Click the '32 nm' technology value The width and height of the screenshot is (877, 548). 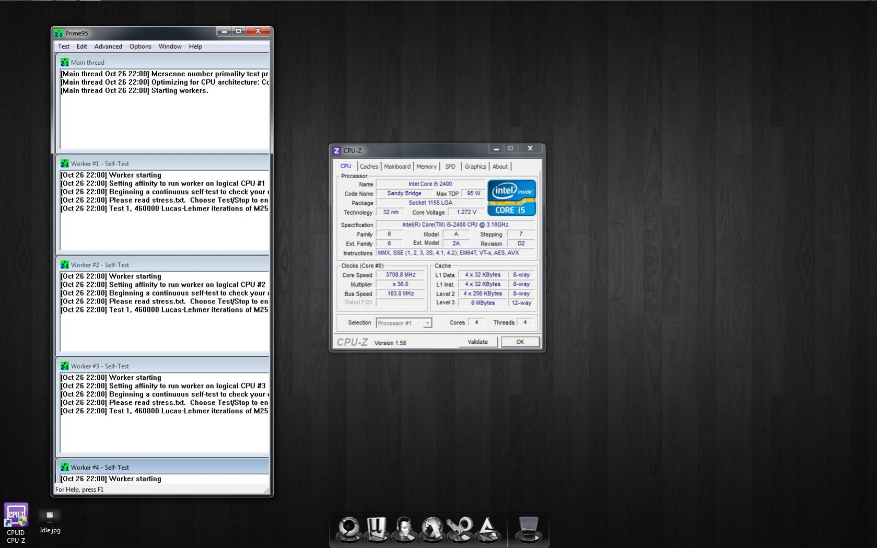click(391, 212)
